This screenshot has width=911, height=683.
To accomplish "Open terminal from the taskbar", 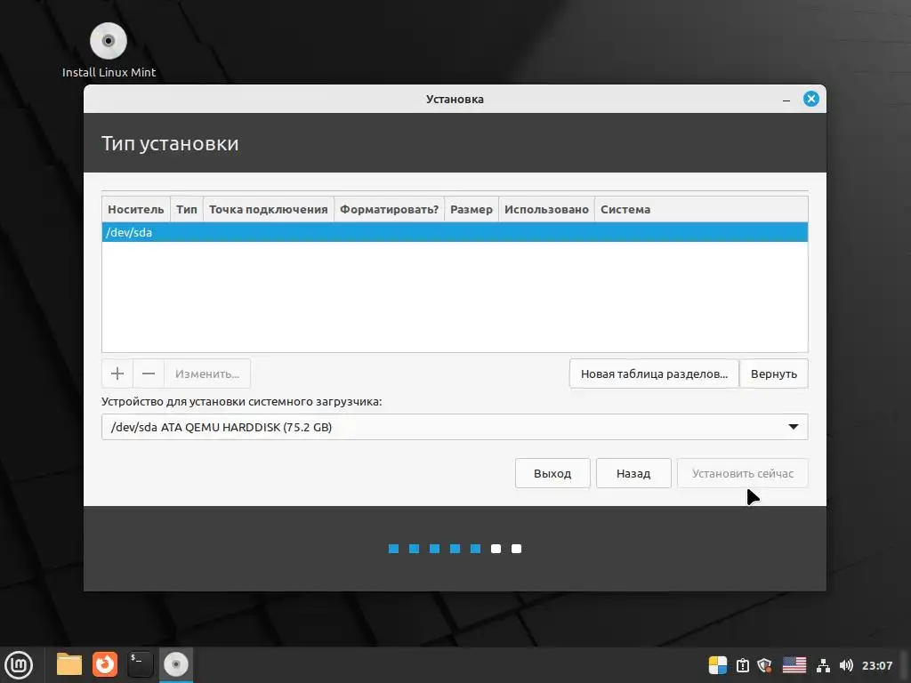I will (140, 664).
